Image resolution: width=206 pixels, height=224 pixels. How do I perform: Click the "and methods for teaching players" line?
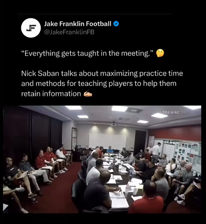click(x=99, y=84)
